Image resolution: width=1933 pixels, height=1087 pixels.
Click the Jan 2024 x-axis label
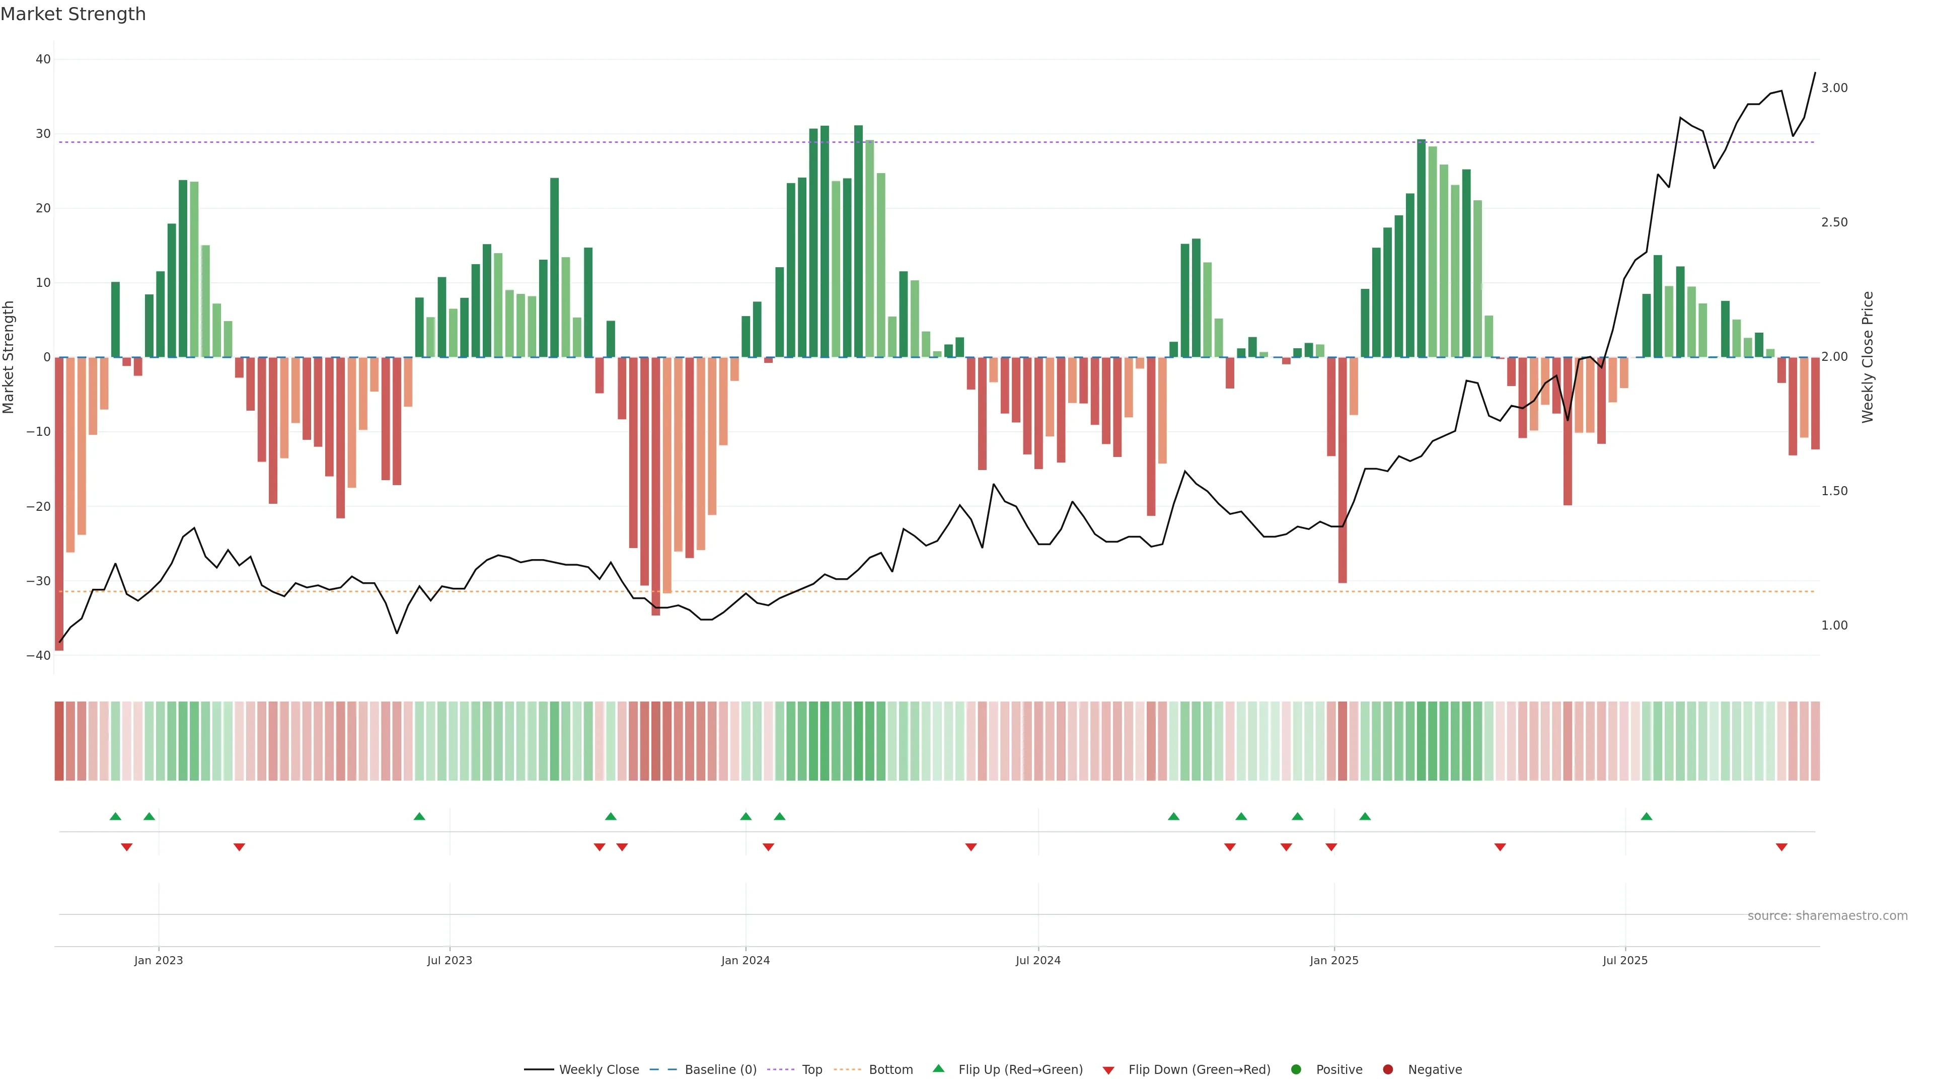click(x=745, y=960)
